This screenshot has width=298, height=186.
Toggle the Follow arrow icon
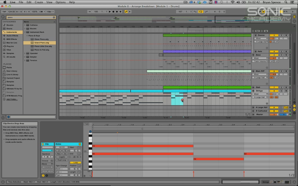click(x=89, y=12)
